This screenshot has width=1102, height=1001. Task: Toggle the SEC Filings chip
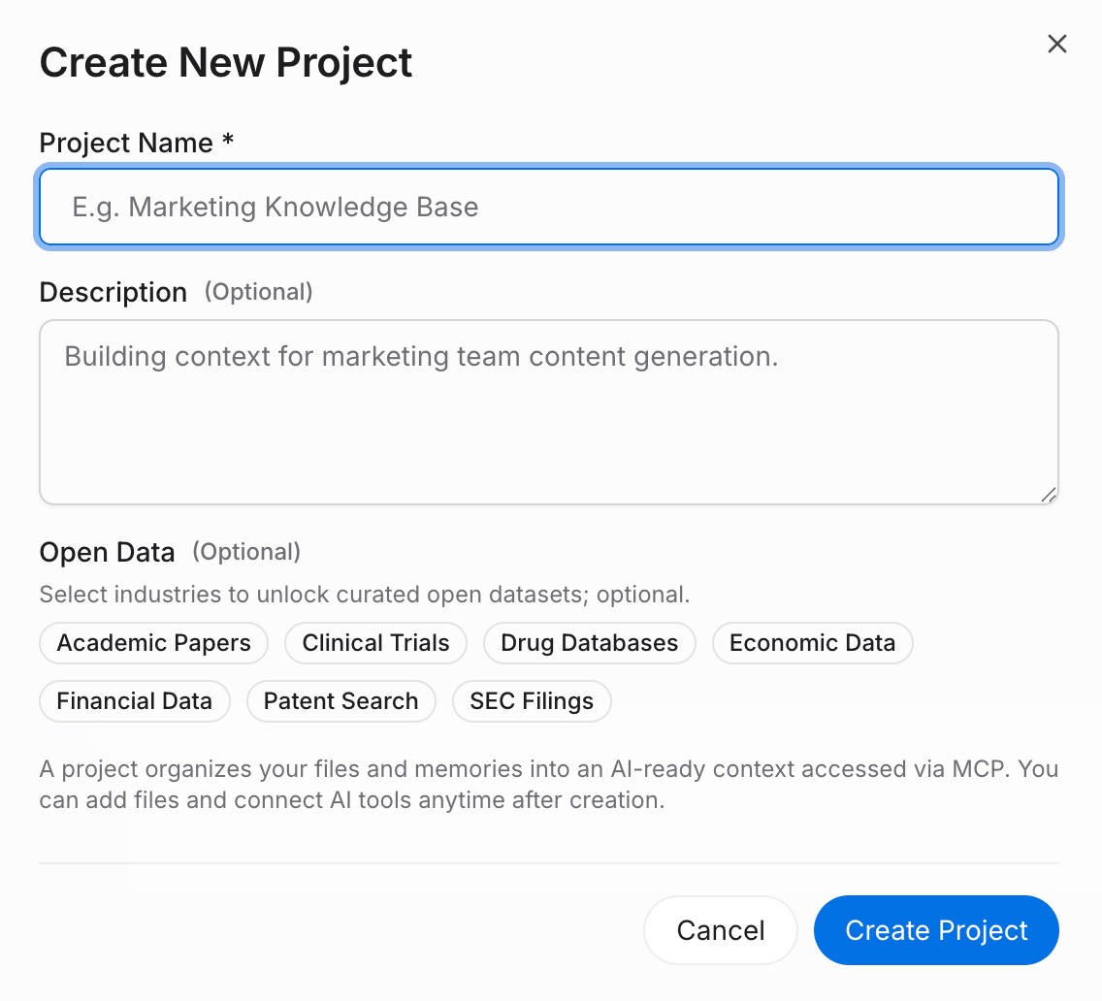tap(532, 701)
